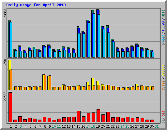This screenshot has width=167, height=130.
Task: Click the Sites legend label
Action: pyautogui.click(x=163, y=85)
